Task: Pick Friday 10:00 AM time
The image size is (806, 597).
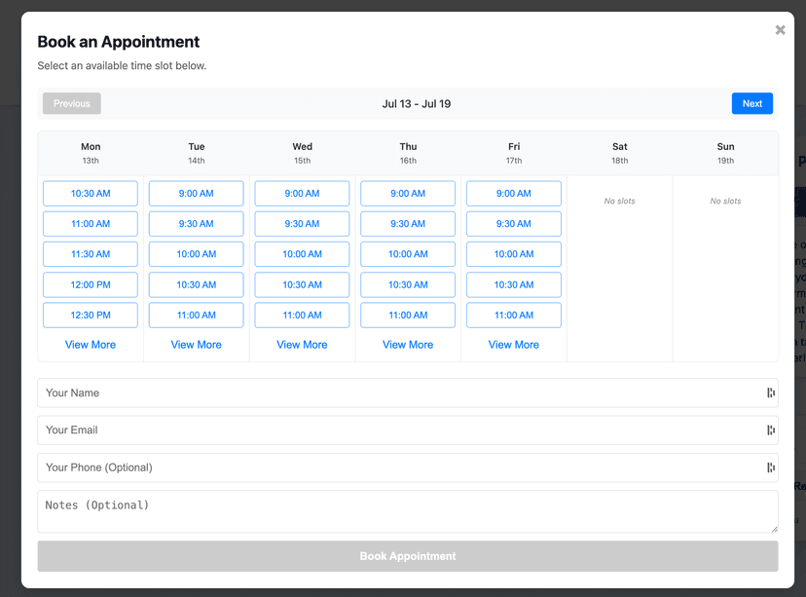Action: (514, 254)
